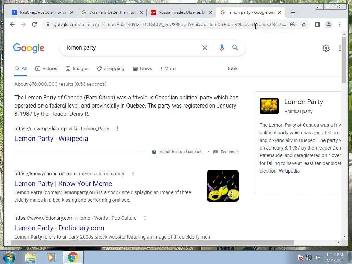This screenshot has width=352, height=264.
Task: Click the 'Political party' subtitle
Action: coord(298,111)
